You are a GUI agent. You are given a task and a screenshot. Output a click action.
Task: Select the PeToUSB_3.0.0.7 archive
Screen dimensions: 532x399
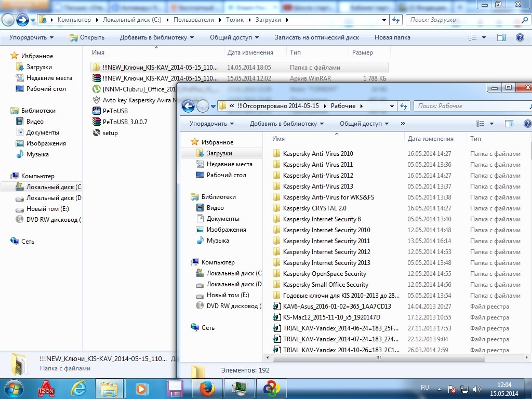point(120,122)
